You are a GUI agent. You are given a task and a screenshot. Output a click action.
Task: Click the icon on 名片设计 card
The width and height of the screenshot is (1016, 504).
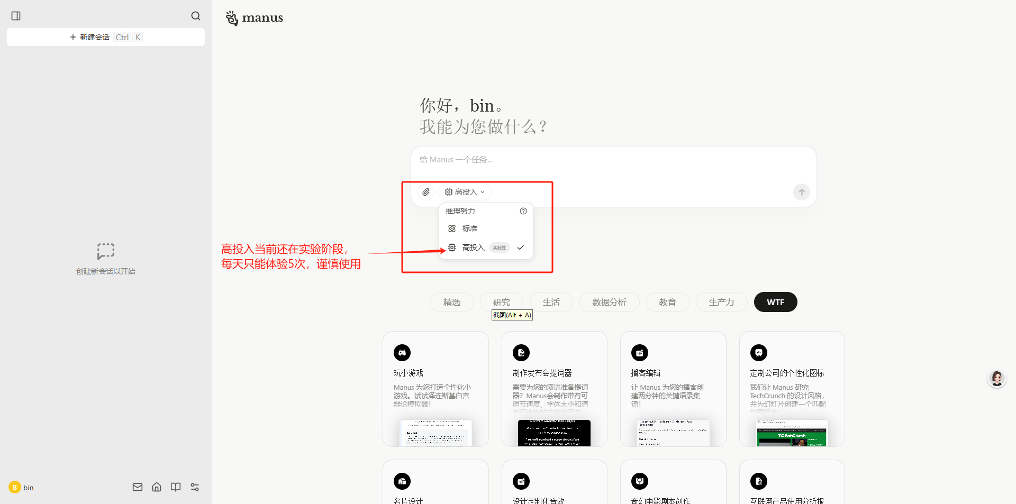(402, 481)
